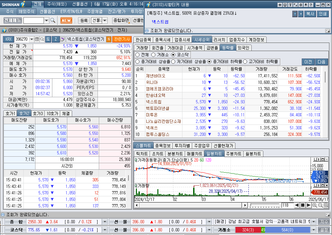Click the purple memo note icon

pos(62,39)
